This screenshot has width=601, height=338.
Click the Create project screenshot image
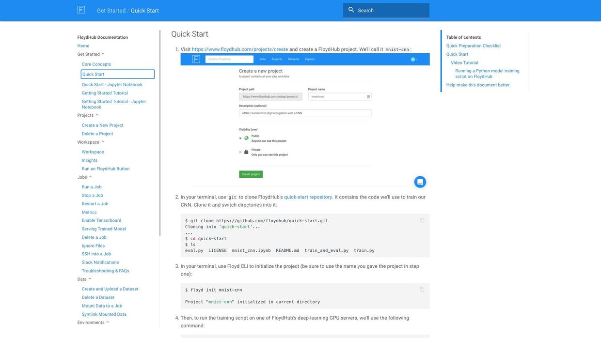pyautogui.click(x=305, y=120)
